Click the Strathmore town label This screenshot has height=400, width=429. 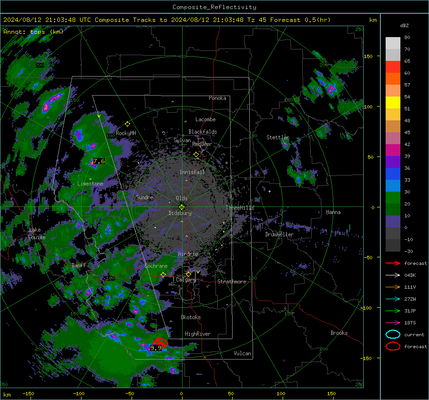coord(232,282)
